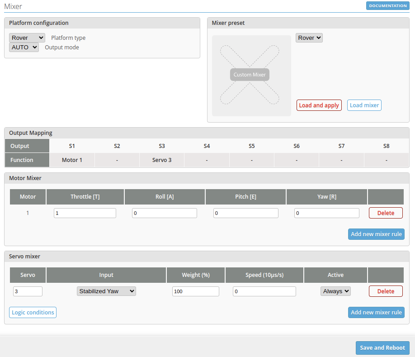Screen dimensions: 415x357
Task: Open the Platform type dropdown showing Rover
Action: point(27,38)
